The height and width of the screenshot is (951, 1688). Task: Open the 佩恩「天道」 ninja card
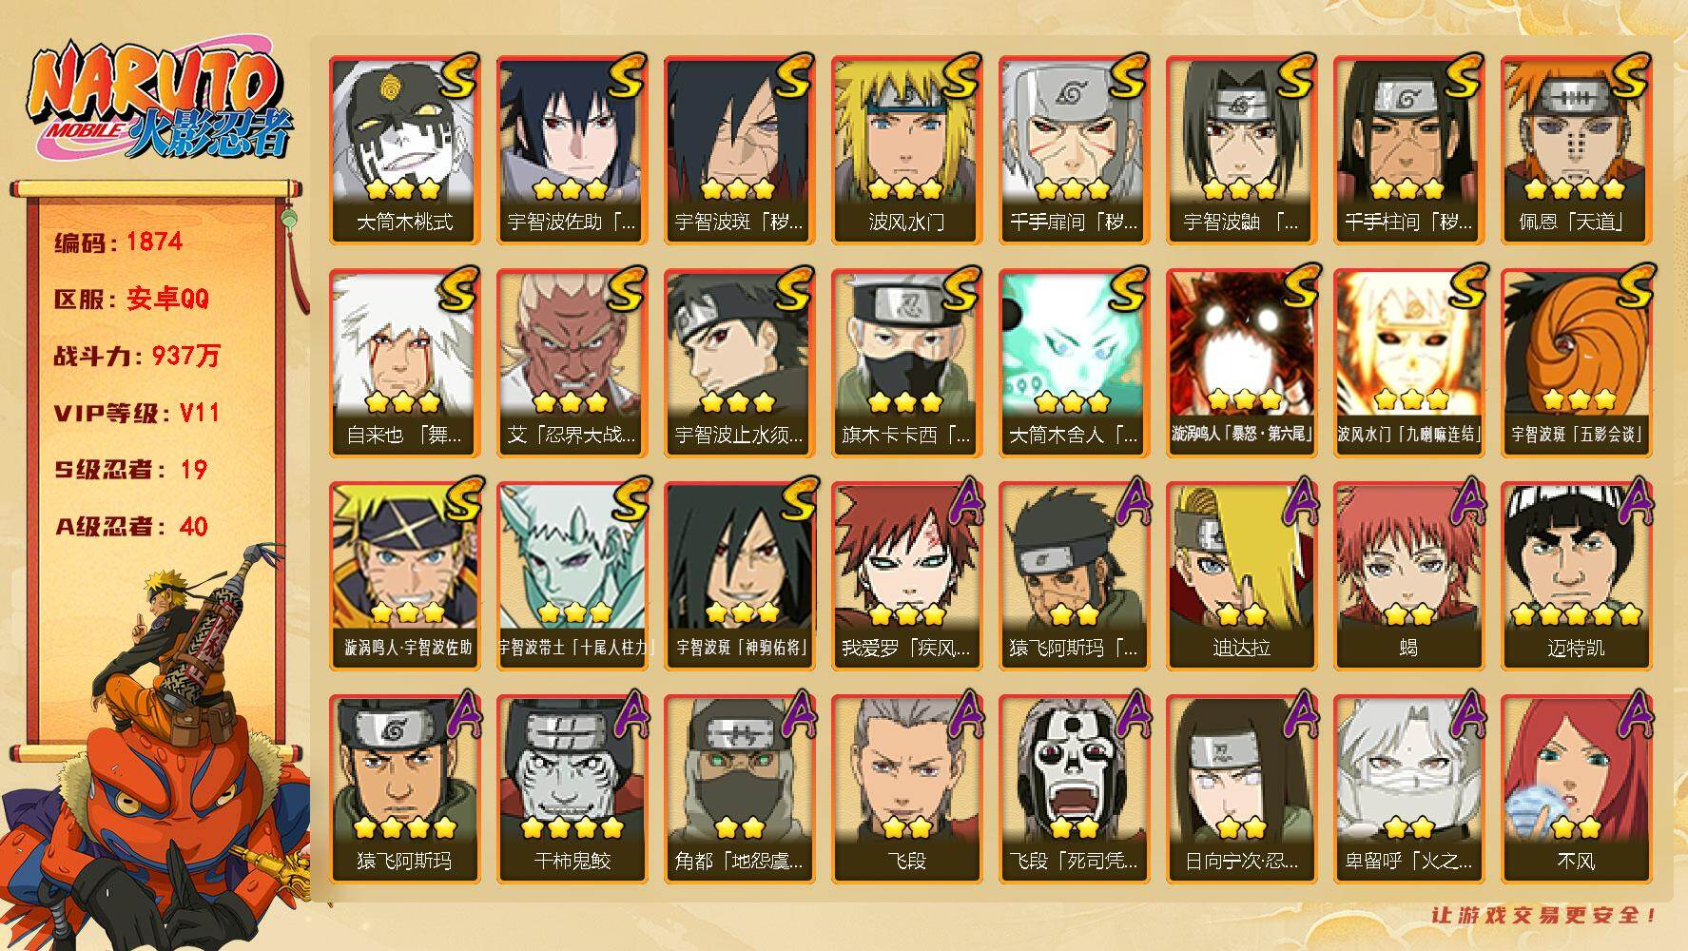coord(1576,150)
